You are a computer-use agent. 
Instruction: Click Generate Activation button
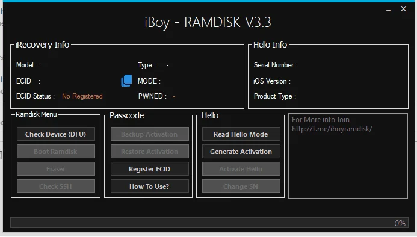[241, 152]
